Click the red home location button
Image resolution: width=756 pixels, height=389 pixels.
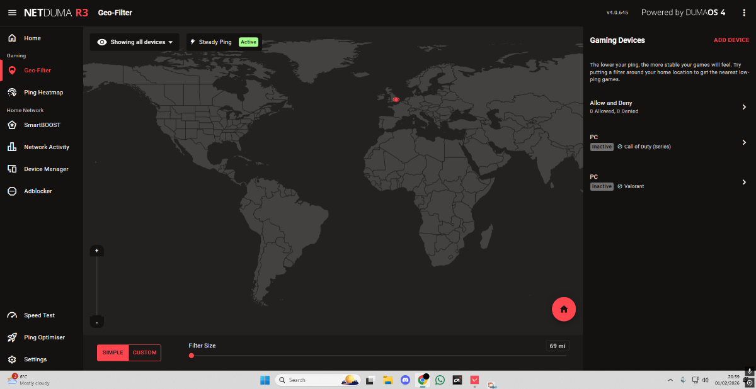(563, 309)
